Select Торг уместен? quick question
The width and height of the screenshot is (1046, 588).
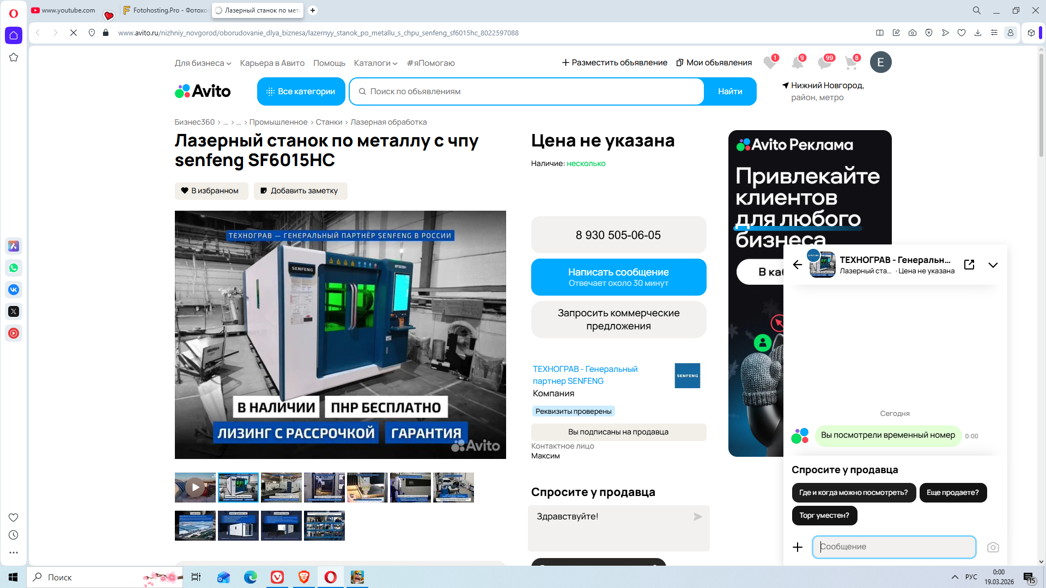(824, 515)
